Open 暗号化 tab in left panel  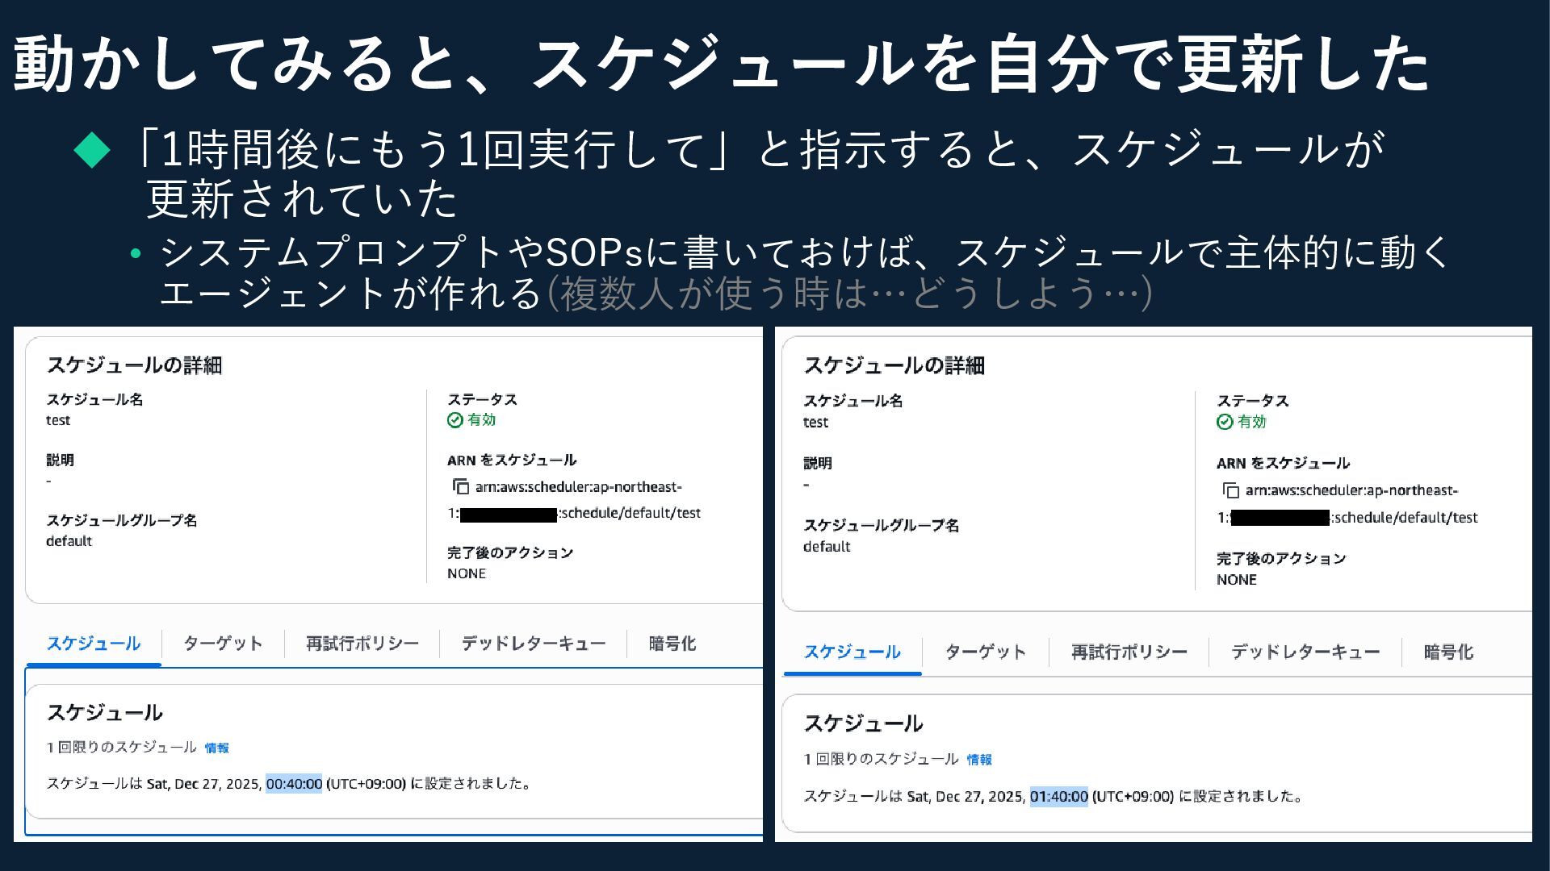coord(672,644)
